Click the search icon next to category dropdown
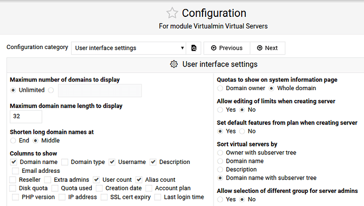The height and width of the screenshot is (206, 364). pyautogui.click(x=194, y=48)
